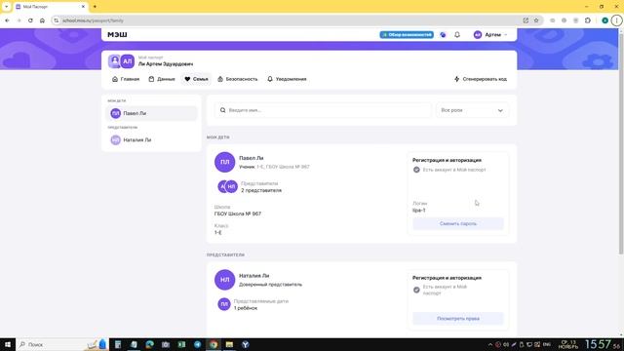Click the МЭШ logo
This screenshot has width=624, height=351.
117,35
